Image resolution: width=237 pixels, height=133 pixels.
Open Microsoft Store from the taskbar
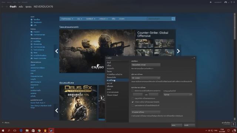(x=33, y=130)
